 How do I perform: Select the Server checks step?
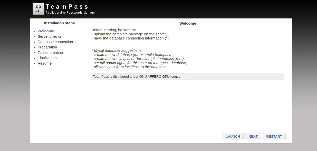[x=50, y=36]
